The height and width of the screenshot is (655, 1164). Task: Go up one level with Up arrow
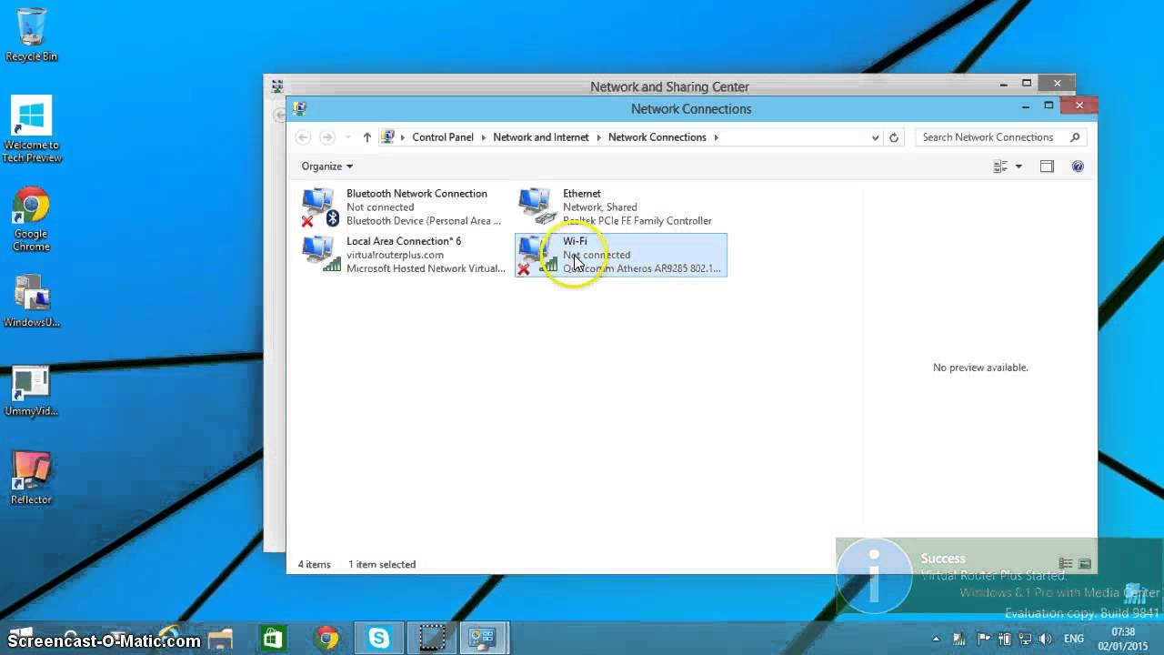(366, 137)
